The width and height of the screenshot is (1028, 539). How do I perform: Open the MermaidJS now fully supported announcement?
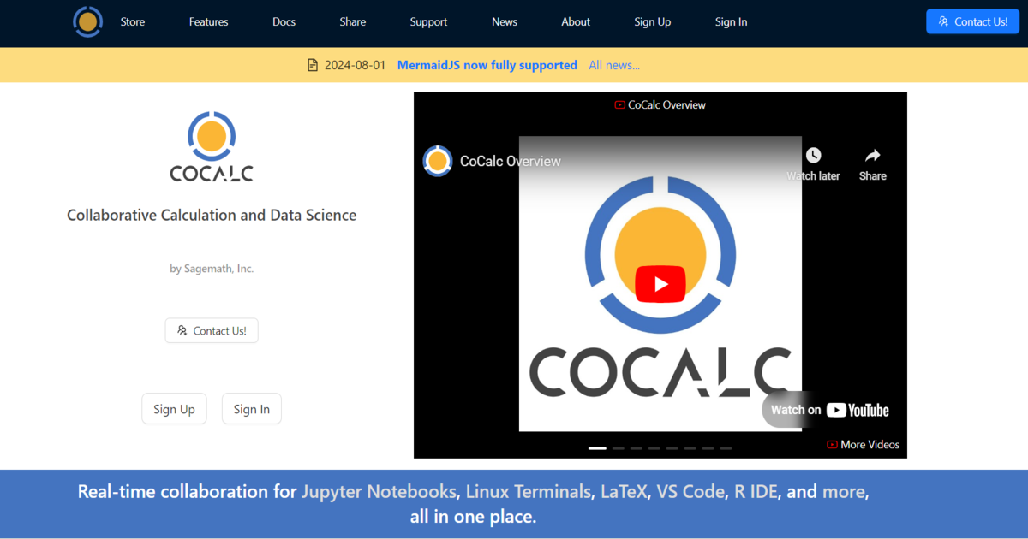(x=487, y=64)
